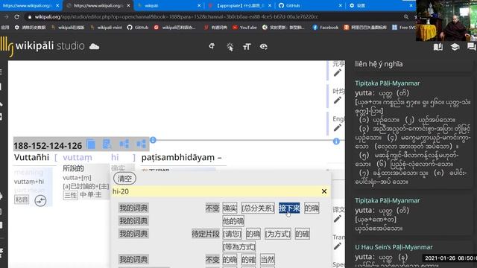This screenshot has width=477, height=268.
Task: Click the meaning 所說的 under vuttaṃ
Action: click(x=73, y=168)
